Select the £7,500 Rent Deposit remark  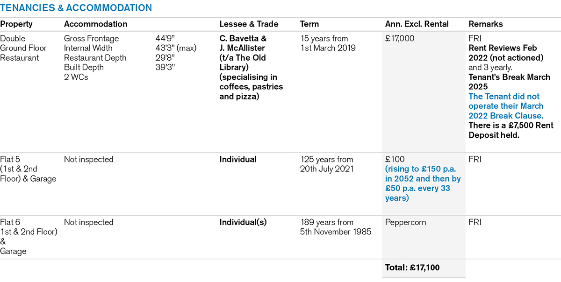click(x=511, y=130)
